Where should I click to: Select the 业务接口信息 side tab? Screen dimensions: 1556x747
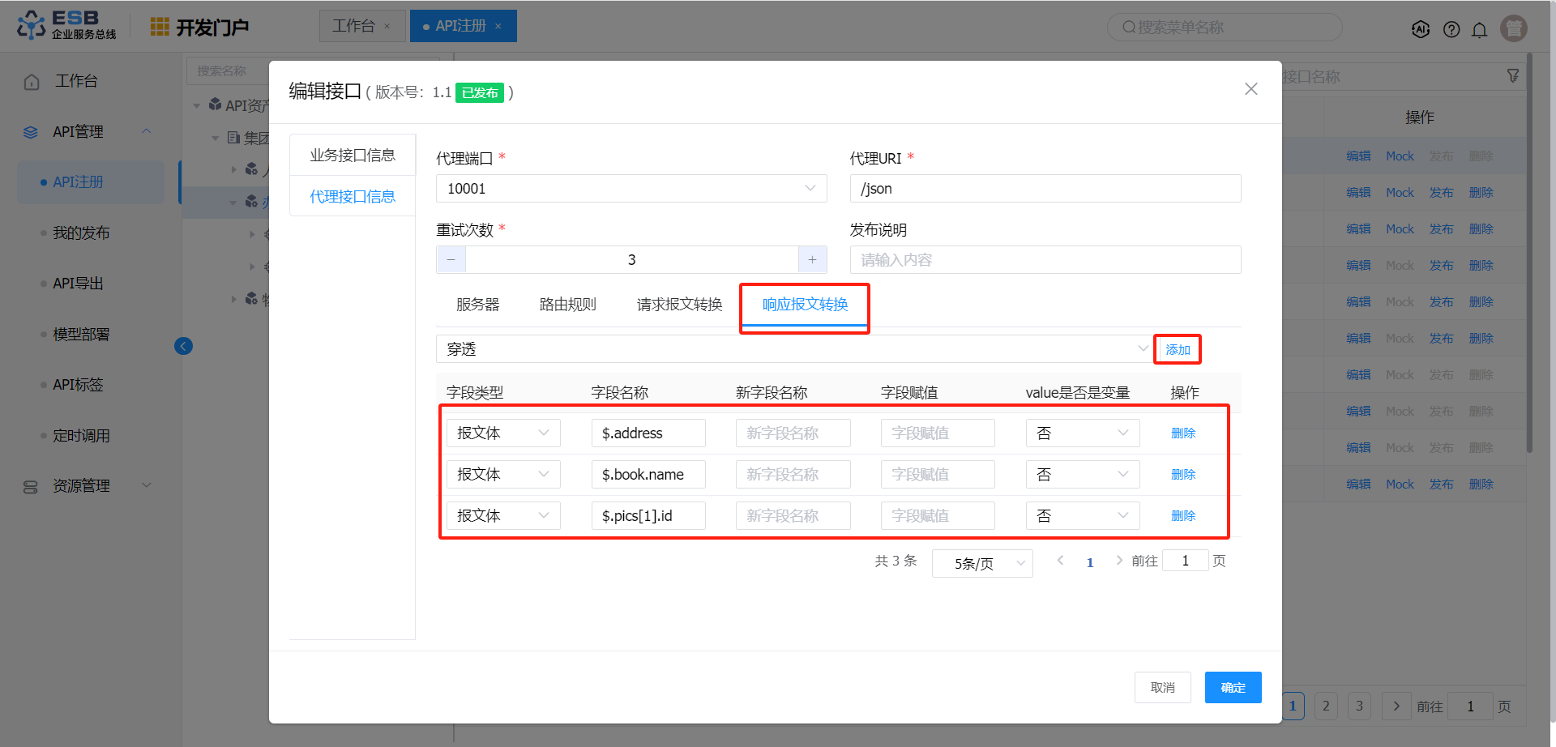pos(353,156)
